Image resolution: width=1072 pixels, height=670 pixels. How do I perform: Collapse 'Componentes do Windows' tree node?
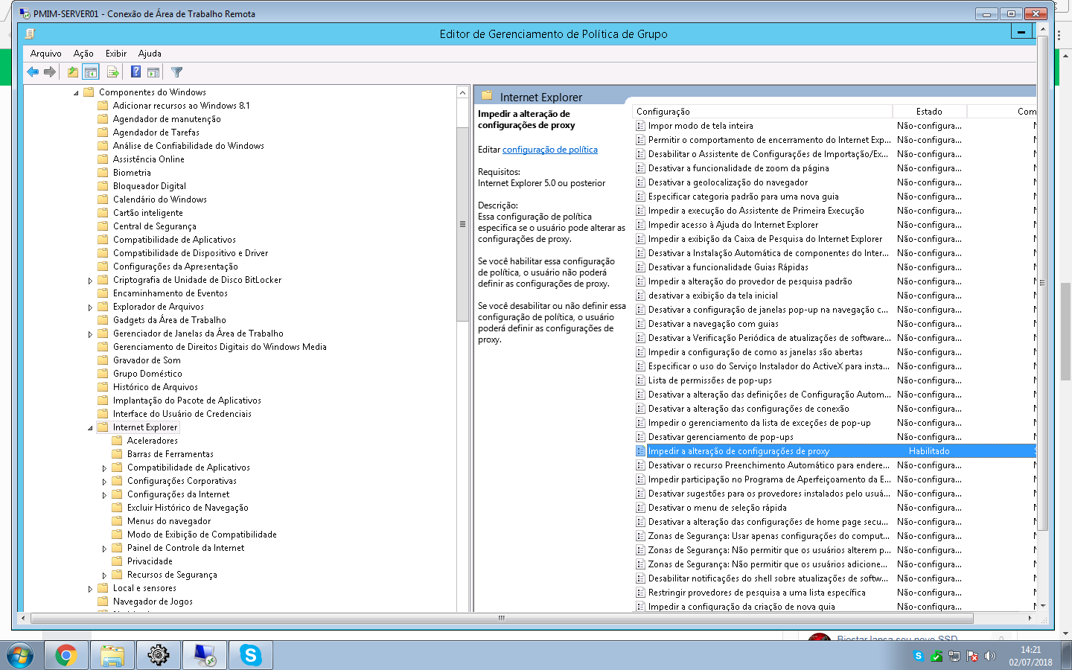[x=76, y=93]
